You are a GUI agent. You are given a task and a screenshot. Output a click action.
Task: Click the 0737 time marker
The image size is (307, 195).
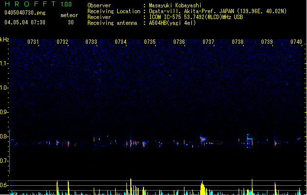coord(208,42)
